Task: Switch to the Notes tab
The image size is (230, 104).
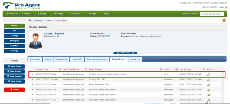Action: [48, 59]
